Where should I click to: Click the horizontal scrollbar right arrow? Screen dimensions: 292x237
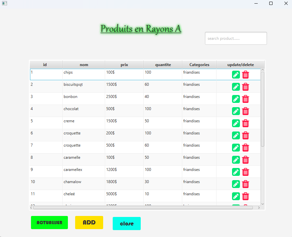coord(259,208)
